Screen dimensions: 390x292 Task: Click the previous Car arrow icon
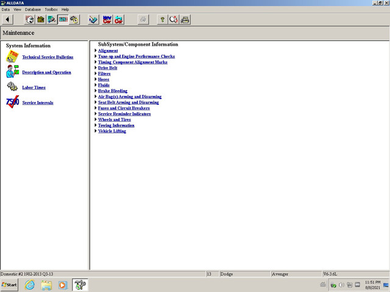(x=119, y=19)
